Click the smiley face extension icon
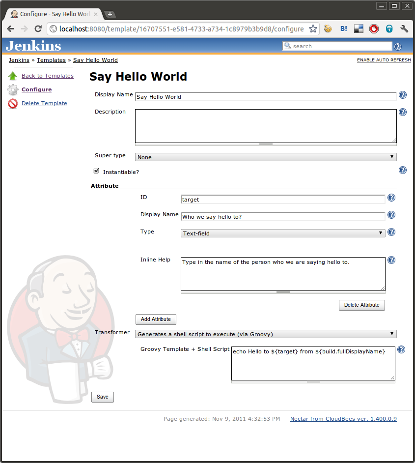 coord(328,29)
